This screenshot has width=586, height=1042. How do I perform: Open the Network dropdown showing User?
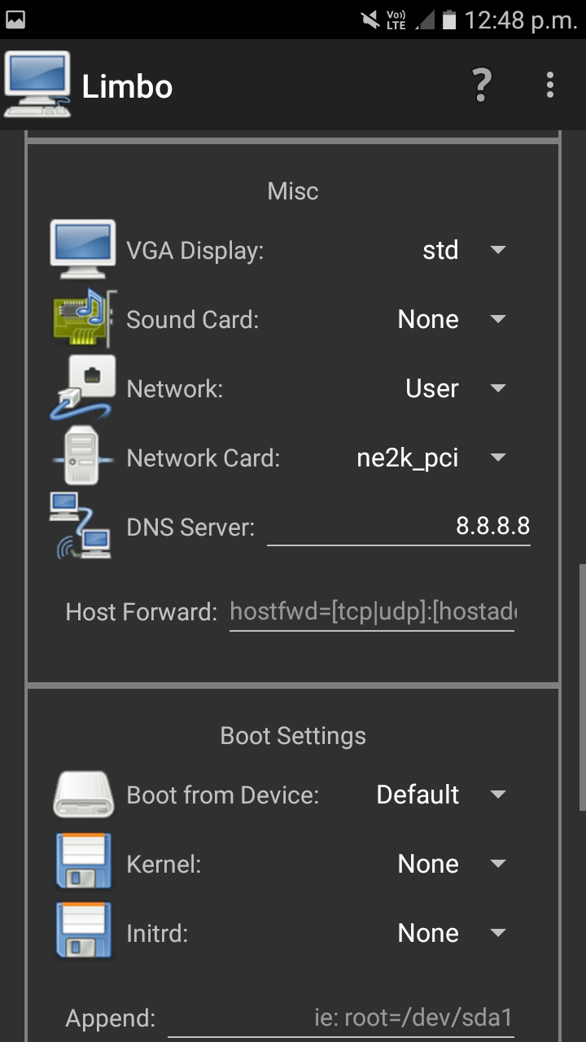click(x=456, y=388)
